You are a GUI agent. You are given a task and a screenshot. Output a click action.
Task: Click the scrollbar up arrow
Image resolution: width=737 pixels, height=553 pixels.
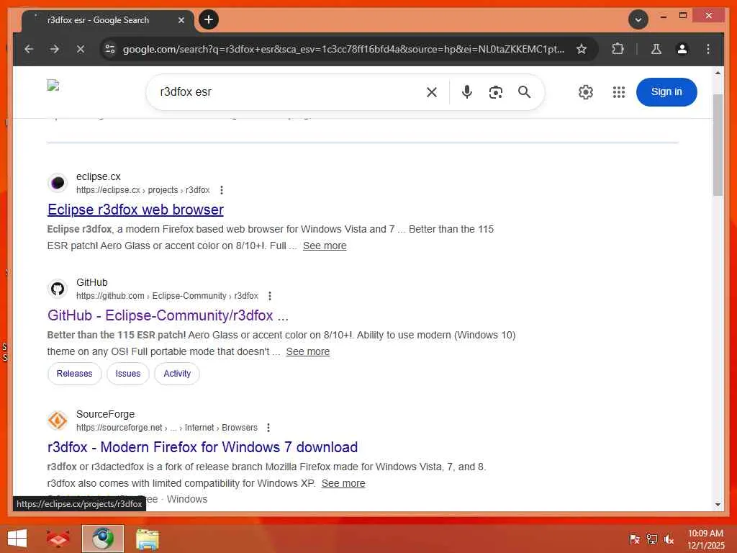click(718, 73)
